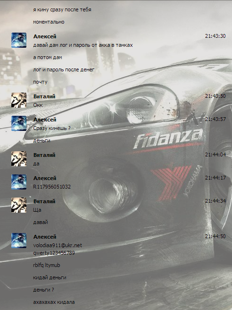Select message 'ахахахах кидала'
The width and height of the screenshot is (232, 310).
[x=54, y=302]
